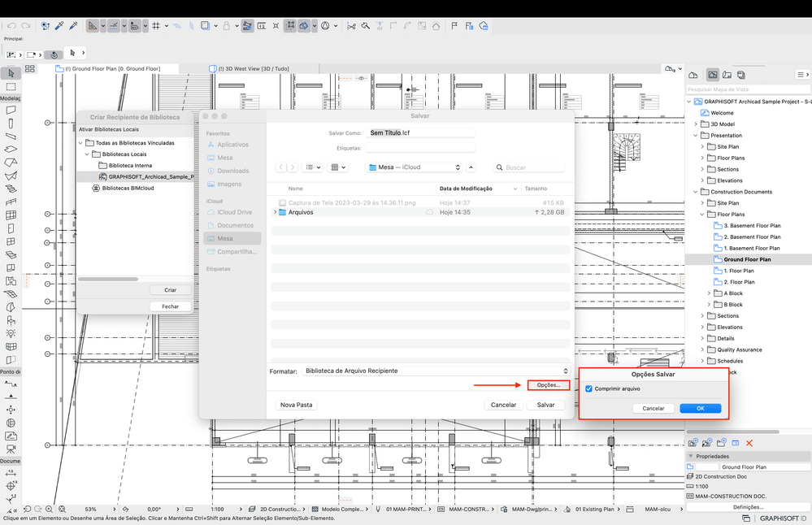The height and width of the screenshot is (525, 812).
Task: Toggle the Comprimir arquivo checkbox
Action: [x=588, y=388]
